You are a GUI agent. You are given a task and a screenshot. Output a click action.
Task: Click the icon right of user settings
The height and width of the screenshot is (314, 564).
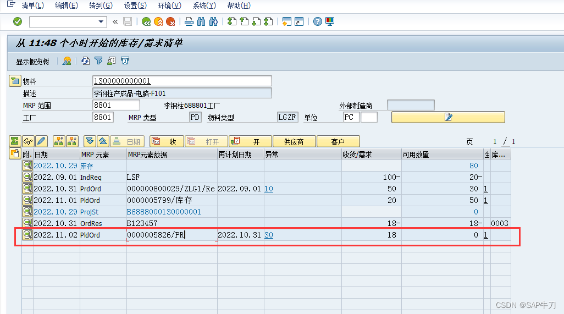coord(125,61)
